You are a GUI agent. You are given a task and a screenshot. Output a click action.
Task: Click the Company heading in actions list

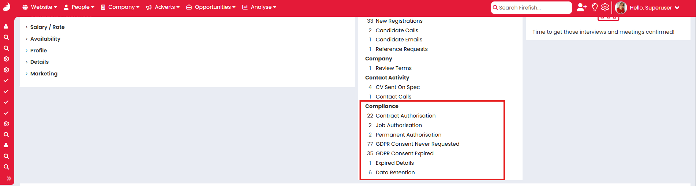378,59
